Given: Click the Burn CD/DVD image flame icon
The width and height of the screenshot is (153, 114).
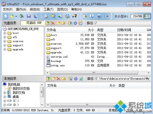Looking at the screenshot, I should coord(75,16).
